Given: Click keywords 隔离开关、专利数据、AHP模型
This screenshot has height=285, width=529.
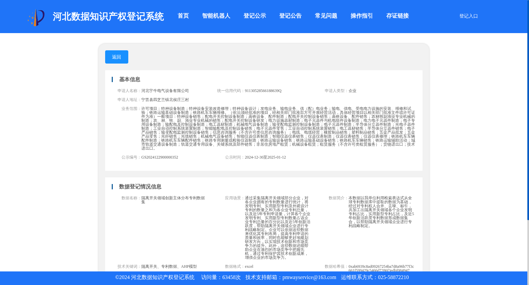Looking at the screenshot, I should tap(169, 266).
